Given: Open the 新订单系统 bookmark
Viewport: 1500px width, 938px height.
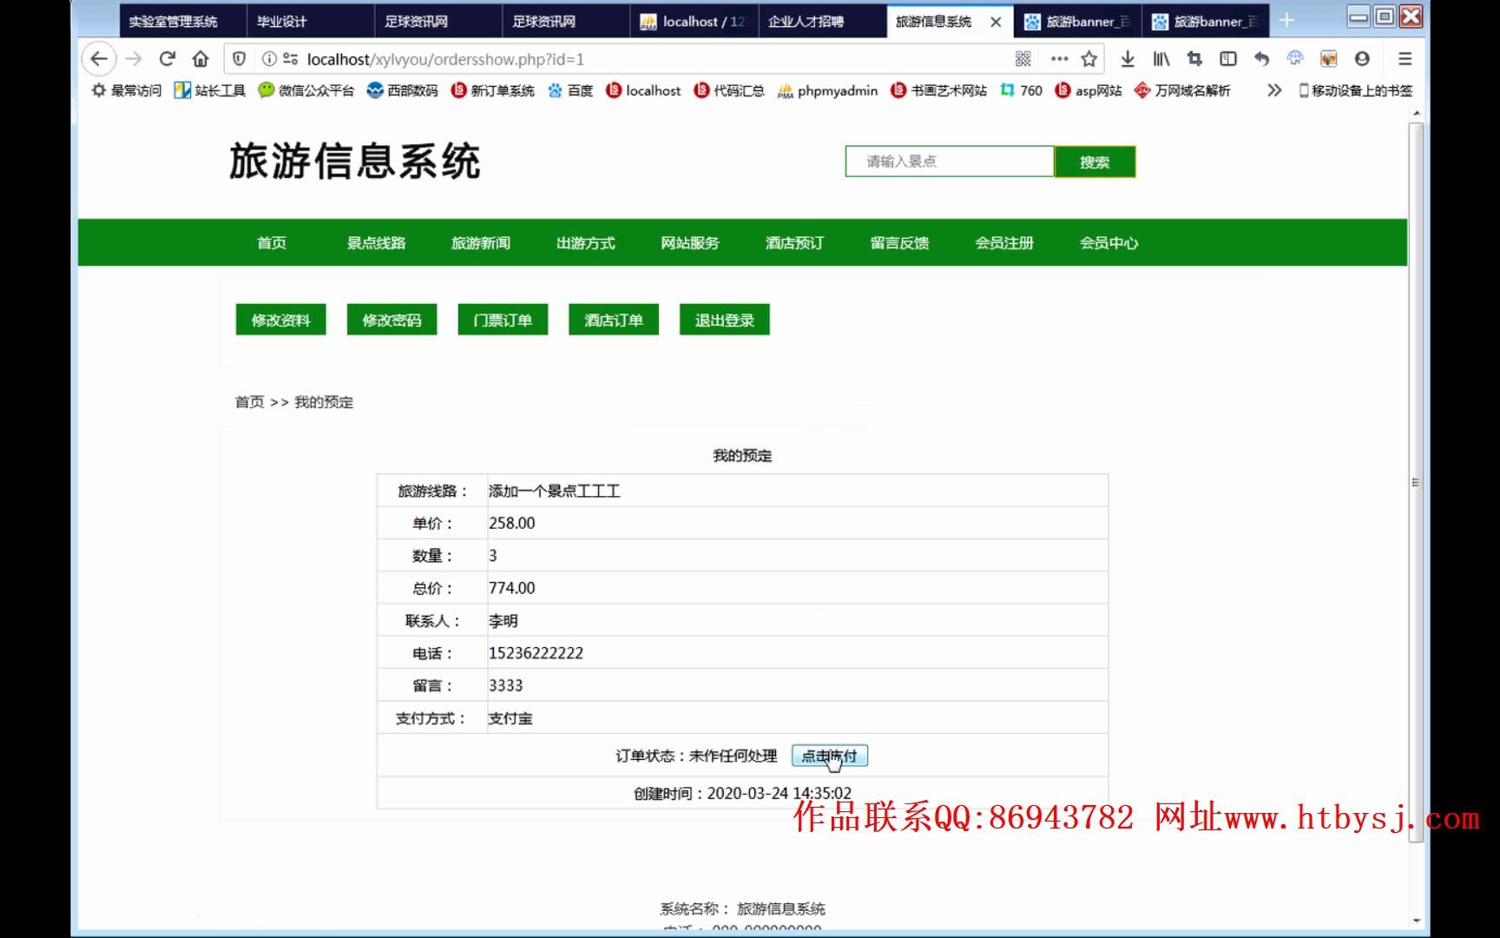Looking at the screenshot, I should click(493, 90).
